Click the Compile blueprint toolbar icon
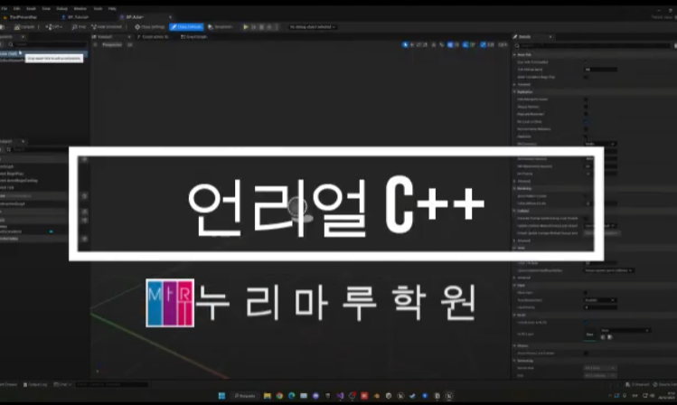Viewport: 677px width, 405px height. (28, 27)
